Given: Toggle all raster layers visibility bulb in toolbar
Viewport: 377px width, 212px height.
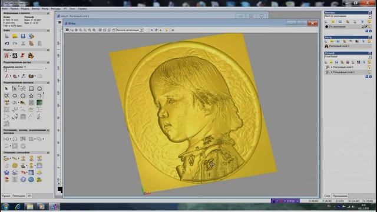Looking at the screenshot, I should 369,42.
